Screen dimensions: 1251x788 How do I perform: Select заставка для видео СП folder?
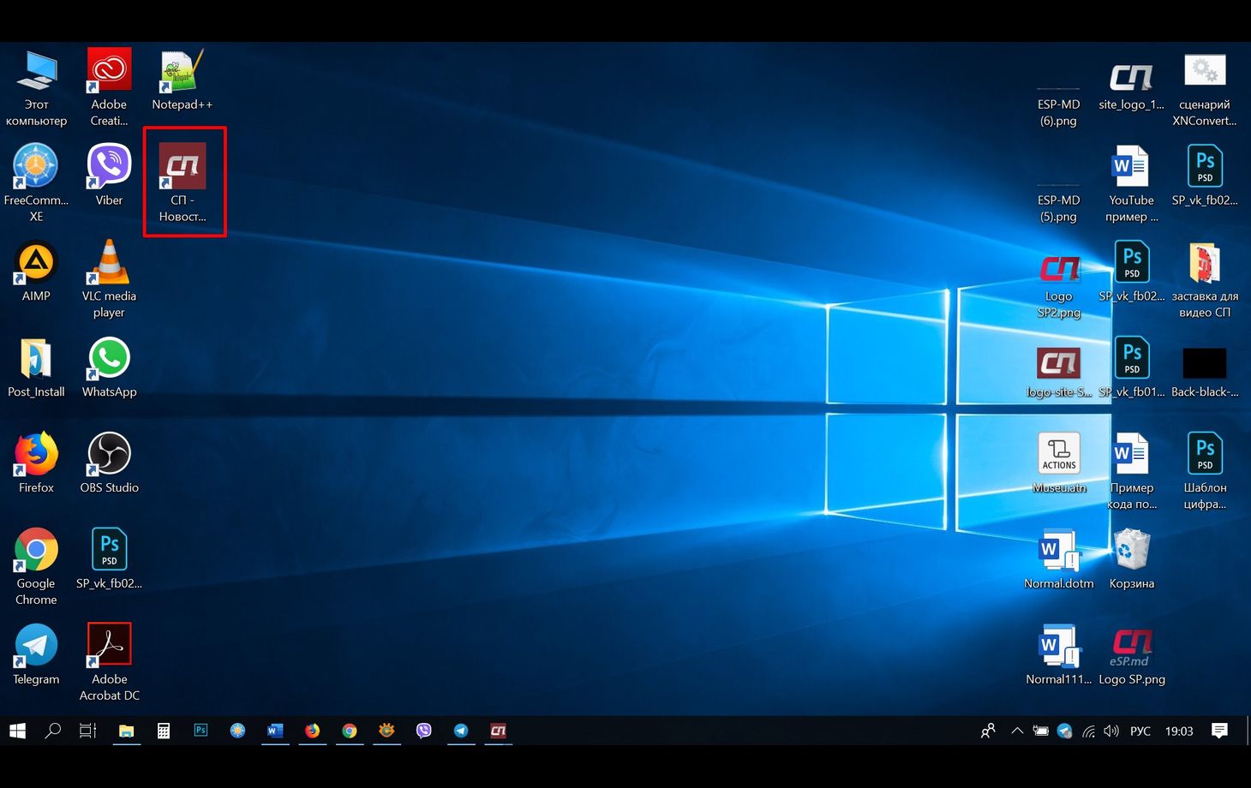[1204, 280]
